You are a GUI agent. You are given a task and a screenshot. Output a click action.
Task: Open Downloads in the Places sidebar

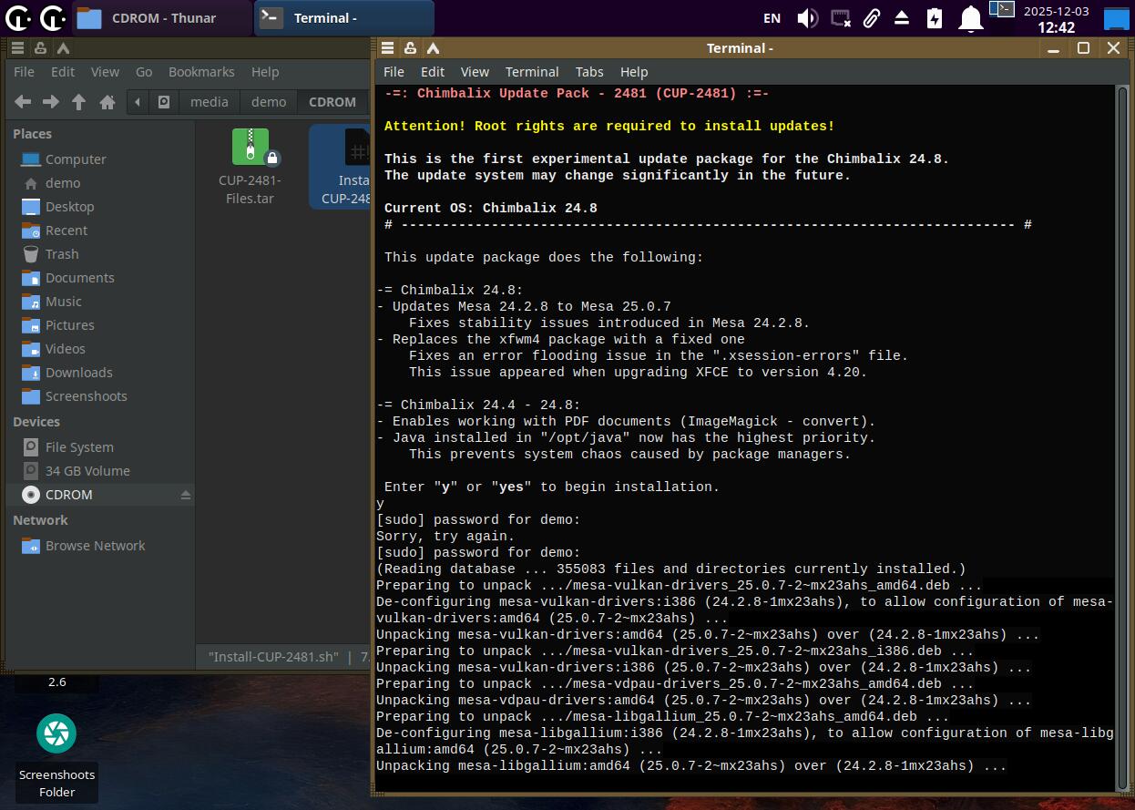[x=79, y=373]
